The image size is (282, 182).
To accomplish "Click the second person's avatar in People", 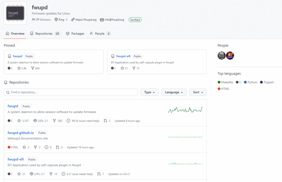I will (x=230, y=56).
